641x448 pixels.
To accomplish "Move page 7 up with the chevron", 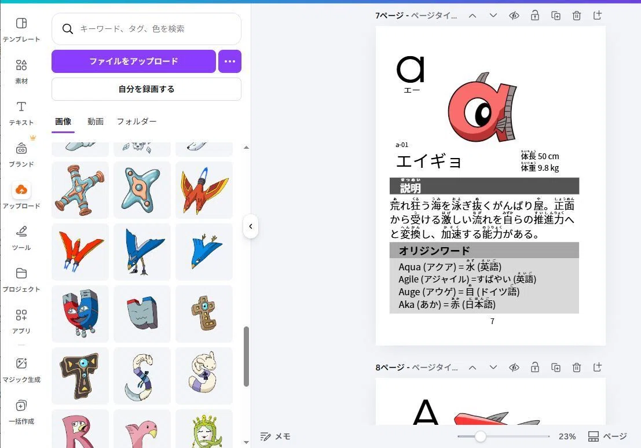I will pos(472,16).
